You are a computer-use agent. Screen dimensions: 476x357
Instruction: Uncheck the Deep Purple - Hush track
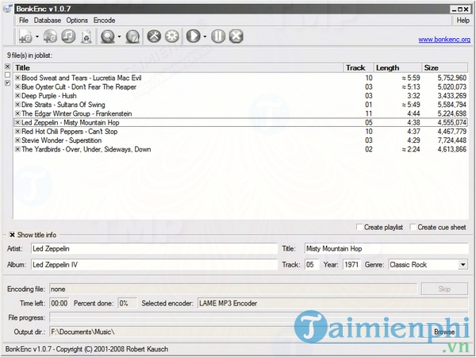tap(17, 96)
